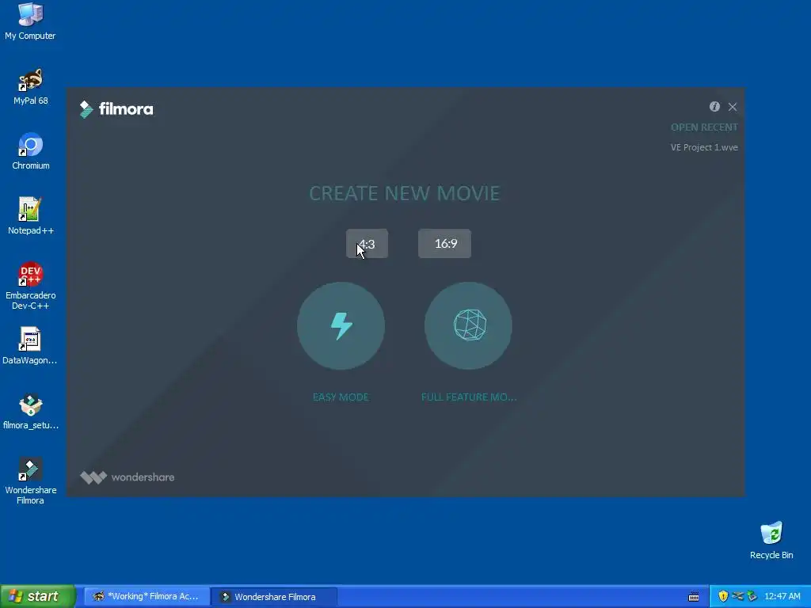The height and width of the screenshot is (608, 811).
Task: Open My Computer desktop icon
Action: [30, 21]
